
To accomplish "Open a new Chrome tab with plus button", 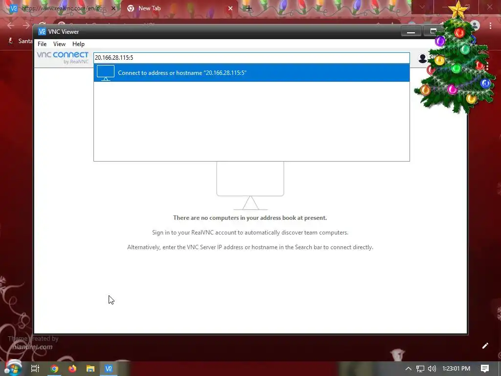I will click(x=249, y=9).
